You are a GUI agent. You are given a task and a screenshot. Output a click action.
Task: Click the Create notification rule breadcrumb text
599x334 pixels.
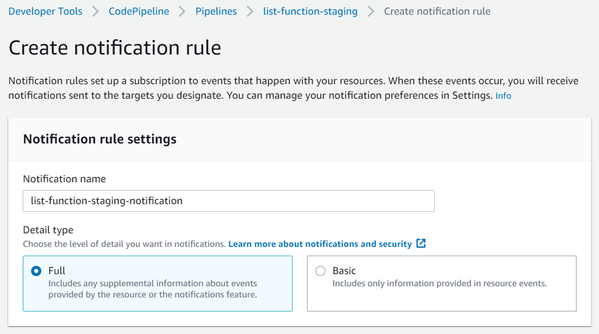(x=437, y=12)
